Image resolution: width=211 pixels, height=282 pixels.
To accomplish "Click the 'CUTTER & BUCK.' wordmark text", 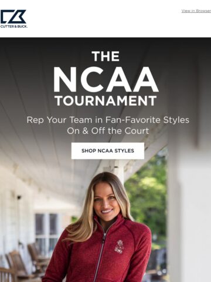I will point(13,26).
